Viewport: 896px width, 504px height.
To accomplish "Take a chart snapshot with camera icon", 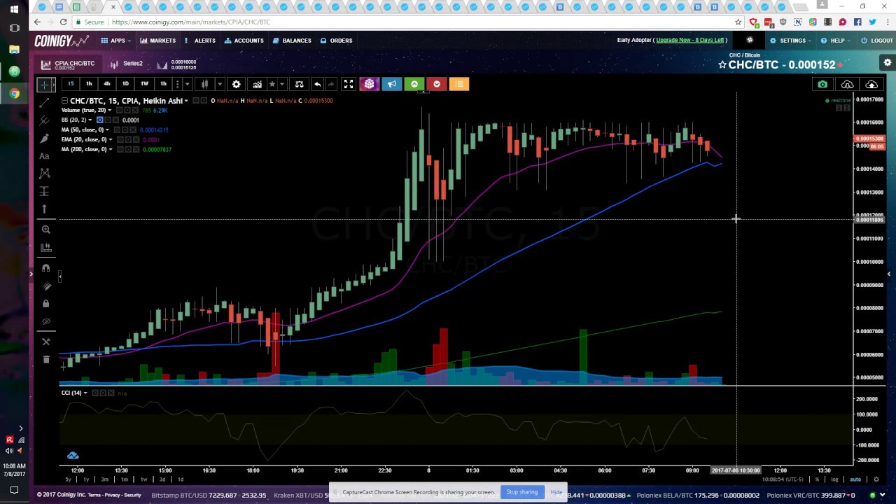I will 822,85.
